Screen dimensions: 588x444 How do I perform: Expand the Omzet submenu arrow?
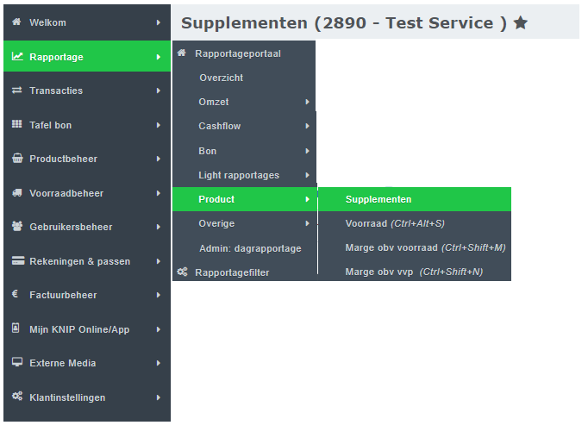(x=307, y=103)
